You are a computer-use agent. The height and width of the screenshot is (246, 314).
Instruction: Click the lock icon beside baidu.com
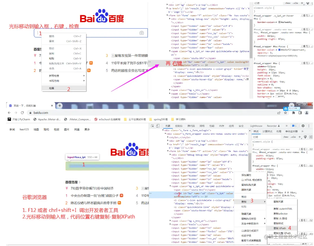coord(31,113)
